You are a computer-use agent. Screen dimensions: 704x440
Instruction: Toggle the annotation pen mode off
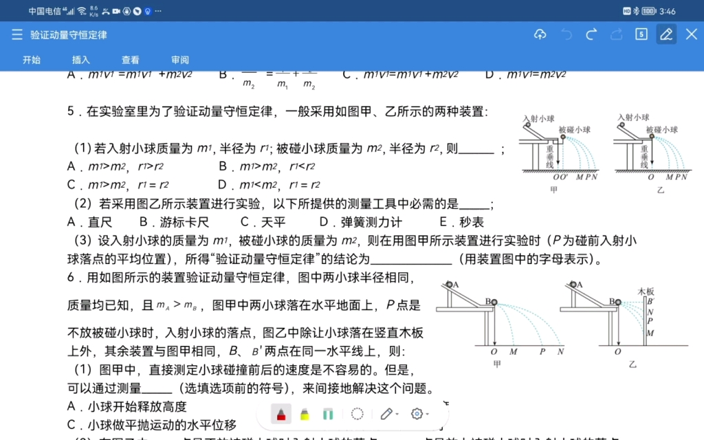(666, 34)
